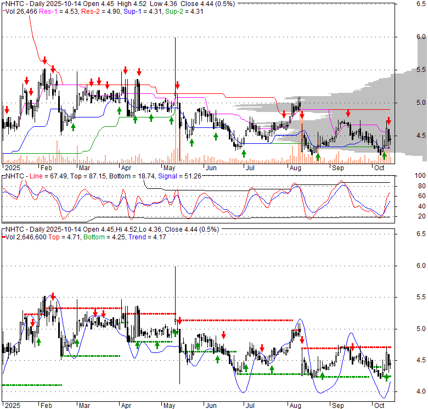Click the 5.0 price label on top chart axis

click(421, 103)
